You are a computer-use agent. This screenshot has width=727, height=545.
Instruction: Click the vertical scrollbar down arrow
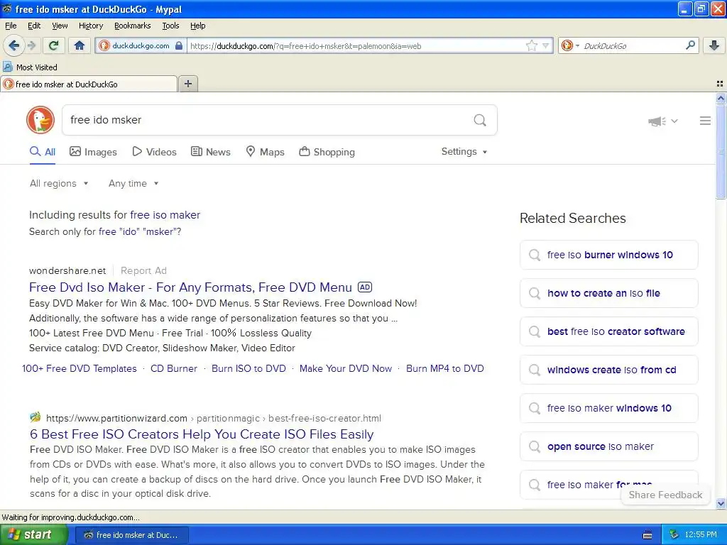pyautogui.click(x=721, y=503)
